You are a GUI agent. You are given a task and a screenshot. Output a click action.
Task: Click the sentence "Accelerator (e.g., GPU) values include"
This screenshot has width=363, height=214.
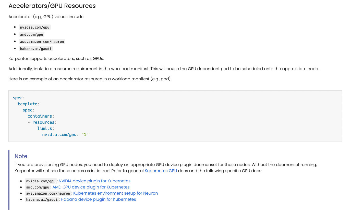click(46, 17)
